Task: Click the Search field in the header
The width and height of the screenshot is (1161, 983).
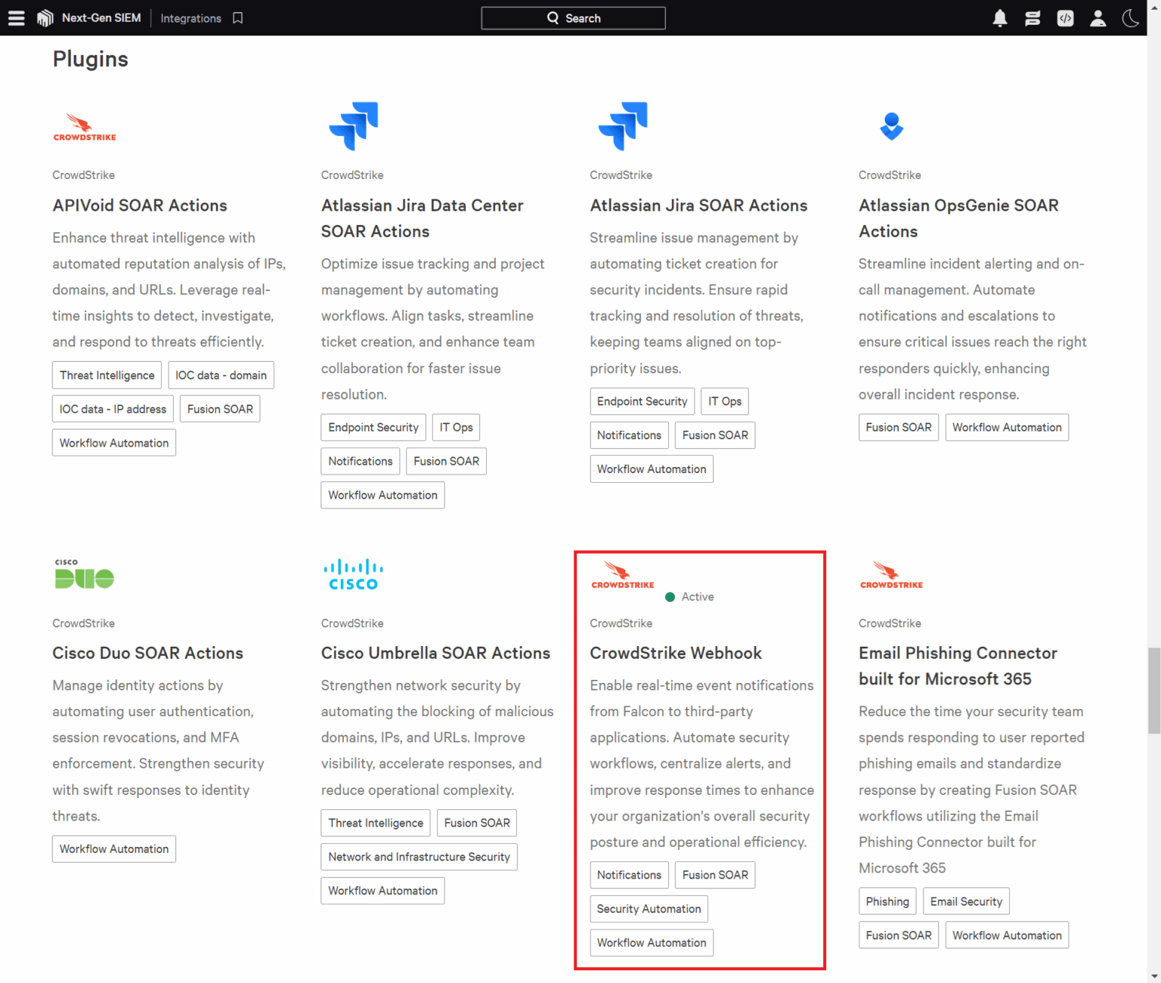Action: coord(573,18)
